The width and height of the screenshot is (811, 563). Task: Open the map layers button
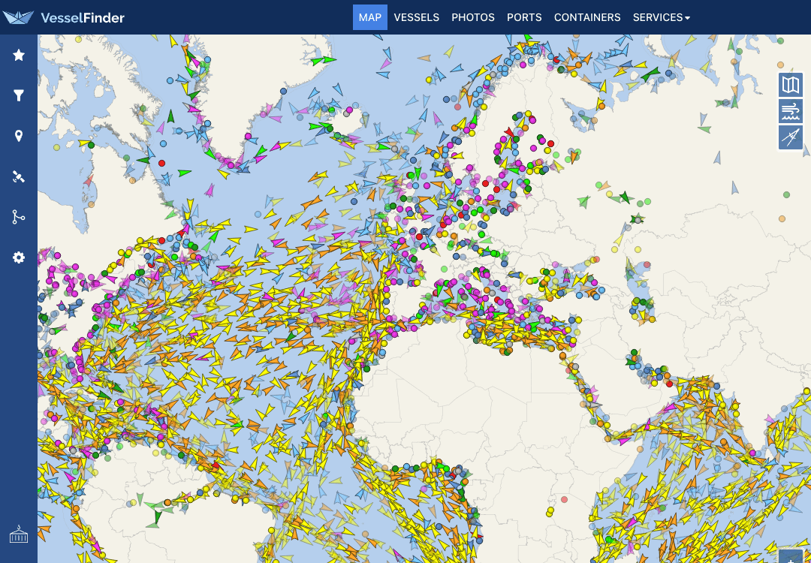(791, 86)
